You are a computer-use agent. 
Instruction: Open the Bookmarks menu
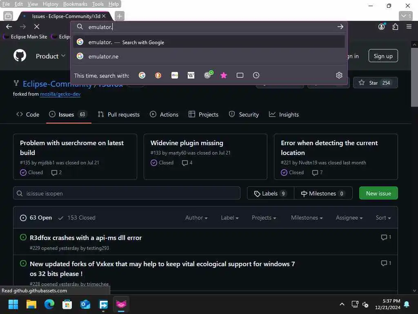(x=75, y=4)
